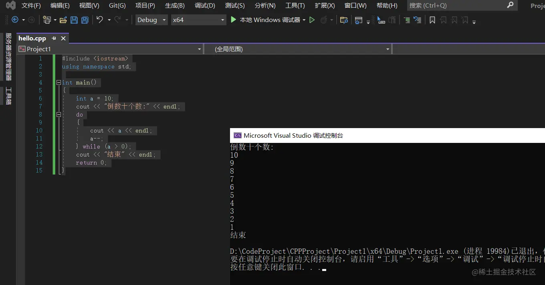Open the 分析(N) menu
The width and height of the screenshot is (545, 285).
[265, 5]
